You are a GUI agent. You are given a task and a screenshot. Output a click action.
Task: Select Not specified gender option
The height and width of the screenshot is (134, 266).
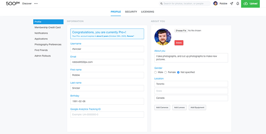tap(178, 72)
